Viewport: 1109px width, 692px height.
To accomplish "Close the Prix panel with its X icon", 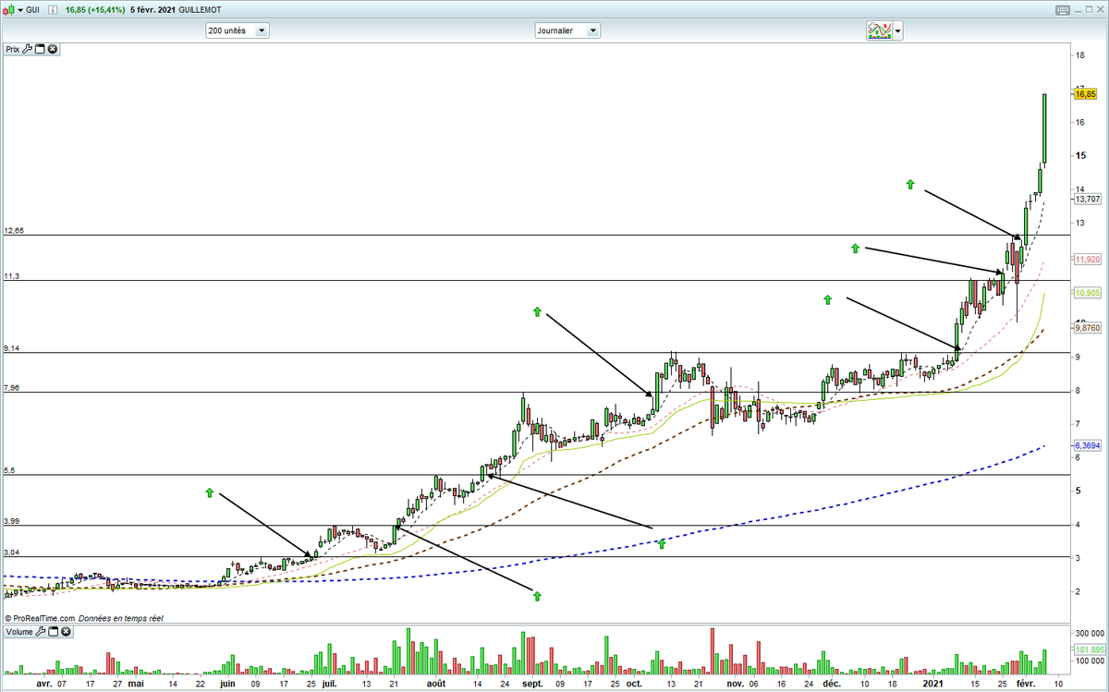I will [53, 49].
